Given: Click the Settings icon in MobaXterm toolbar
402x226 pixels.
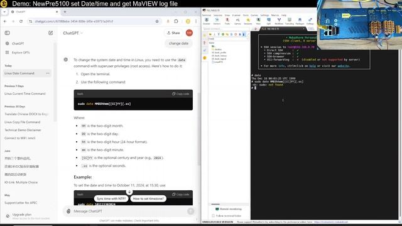Looking at the screenshot, I should [310, 21].
